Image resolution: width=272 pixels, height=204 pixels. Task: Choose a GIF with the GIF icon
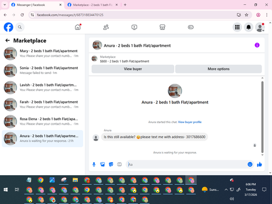pos(119,164)
